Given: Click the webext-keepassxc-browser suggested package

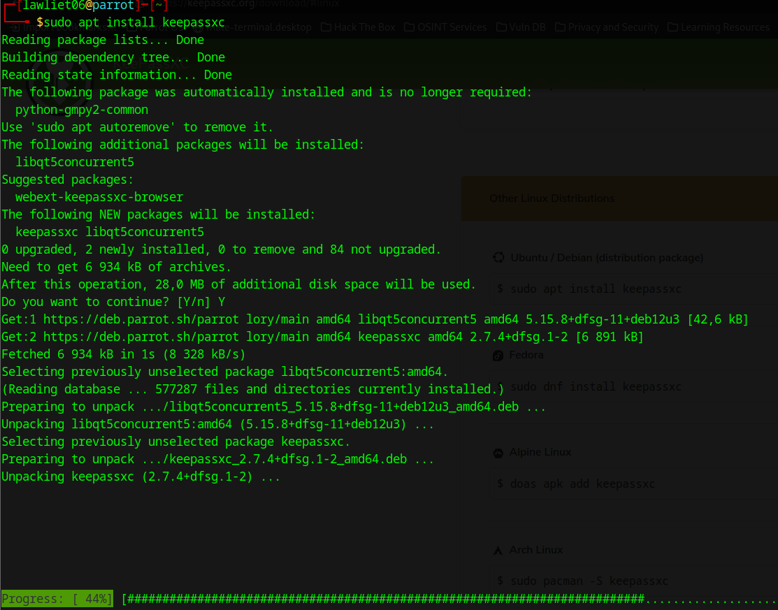Looking at the screenshot, I should [x=99, y=197].
